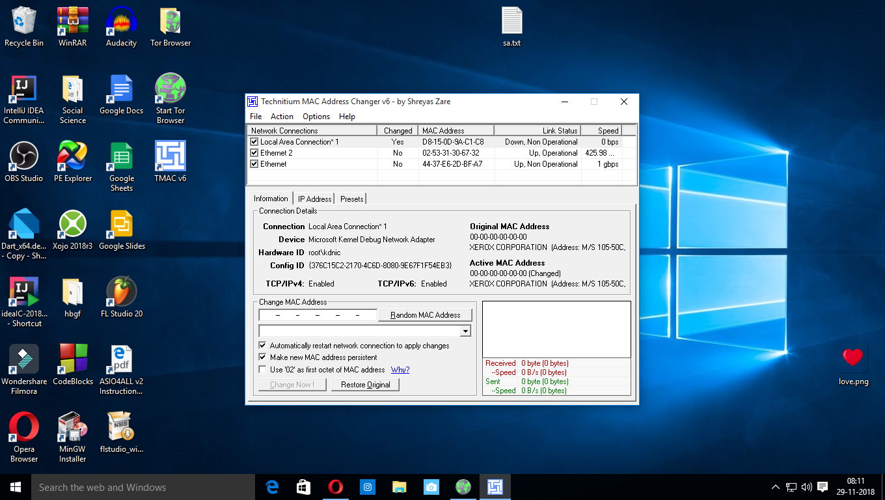Select the Start Tor Browser shortcut

[170, 100]
